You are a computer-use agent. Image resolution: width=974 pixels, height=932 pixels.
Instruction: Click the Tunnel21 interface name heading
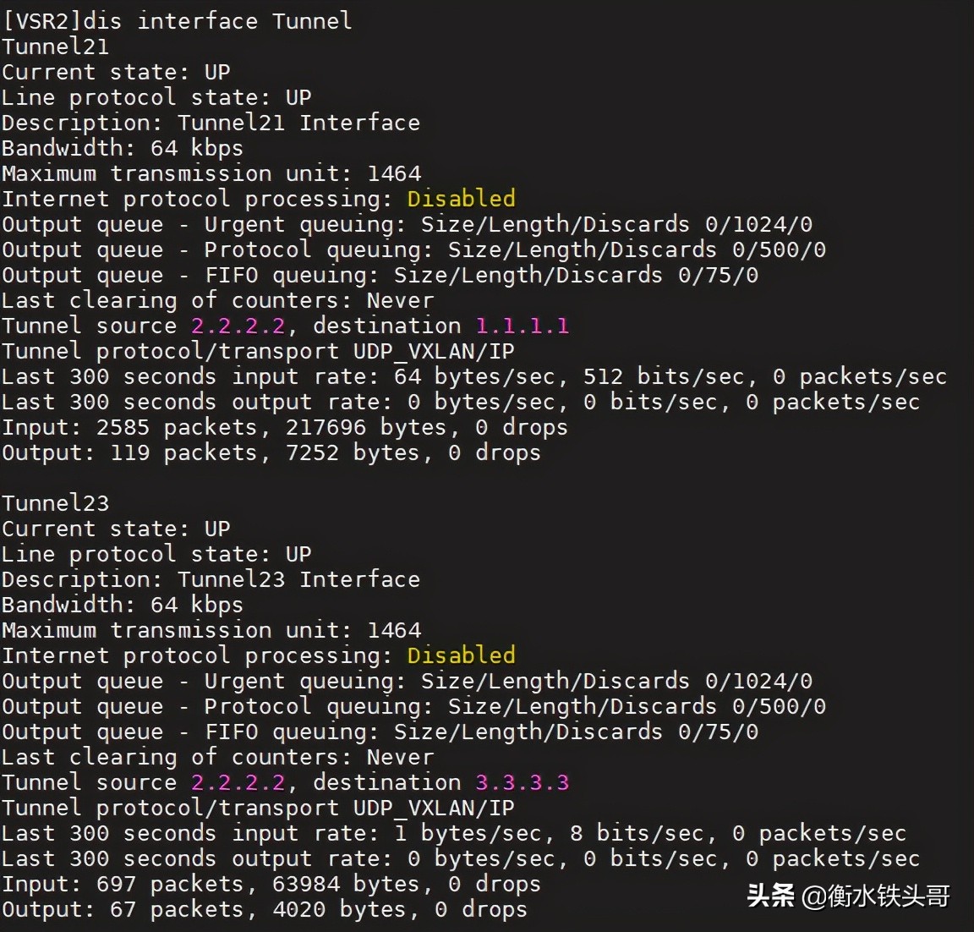[x=55, y=47]
